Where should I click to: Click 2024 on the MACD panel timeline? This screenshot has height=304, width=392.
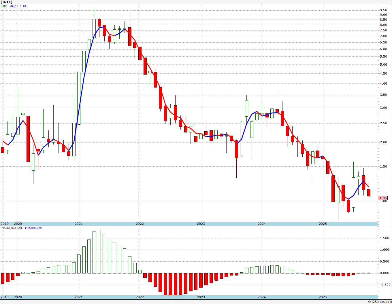[262, 297]
